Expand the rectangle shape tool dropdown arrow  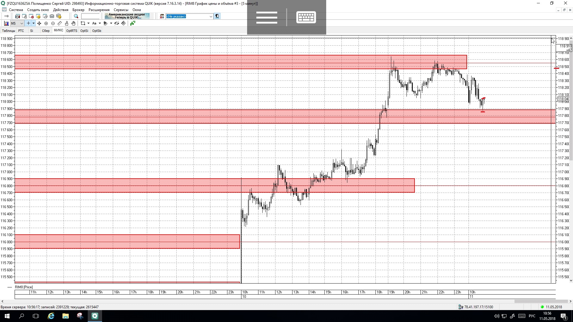click(88, 23)
